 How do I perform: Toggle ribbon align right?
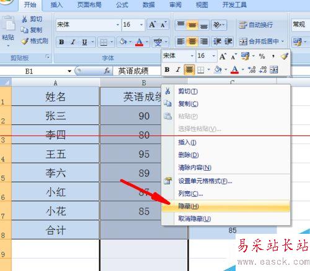point(204,41)
